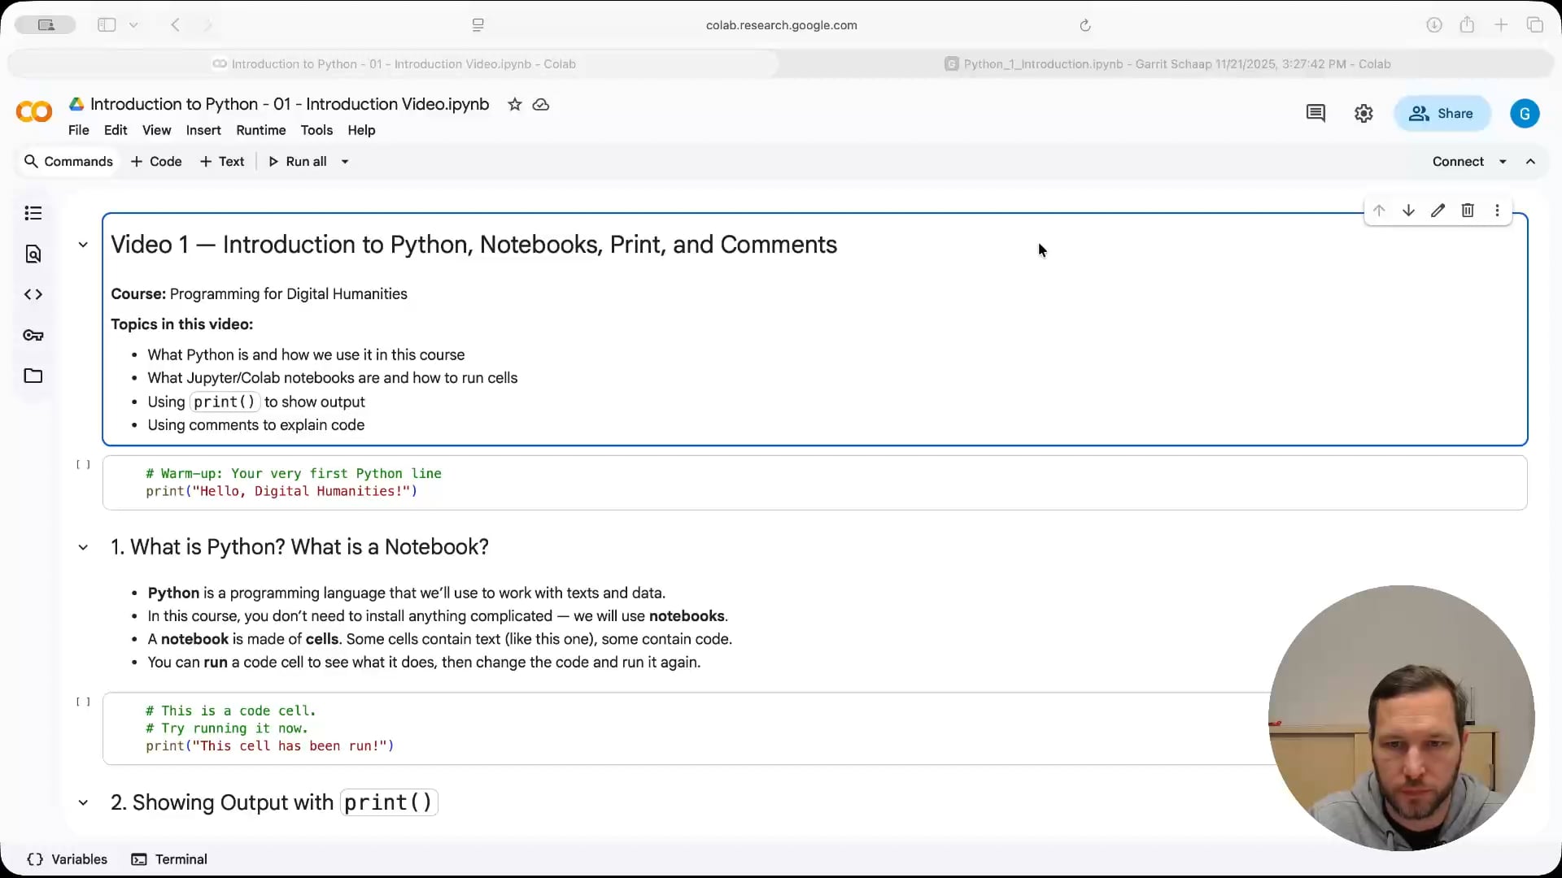
Task: Open the Runtime menu
Action: point(261,130)
